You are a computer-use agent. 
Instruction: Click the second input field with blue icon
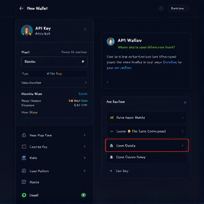coord(54,74)
